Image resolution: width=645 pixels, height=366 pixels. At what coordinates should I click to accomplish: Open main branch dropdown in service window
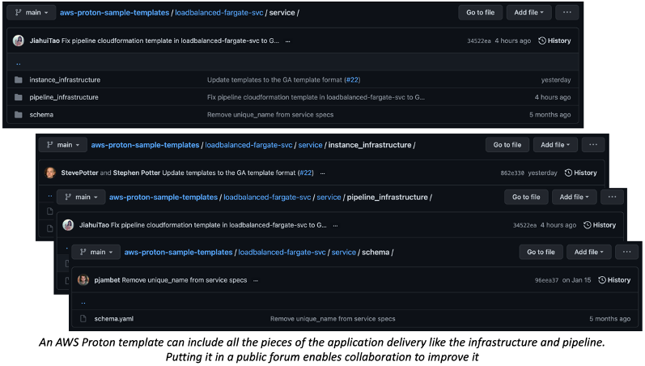(x=32, y=13)
